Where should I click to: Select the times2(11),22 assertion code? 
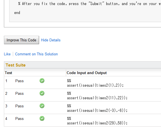click(97, 98)
